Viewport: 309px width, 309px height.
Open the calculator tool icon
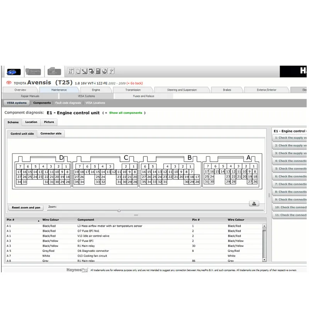[98, 71]
